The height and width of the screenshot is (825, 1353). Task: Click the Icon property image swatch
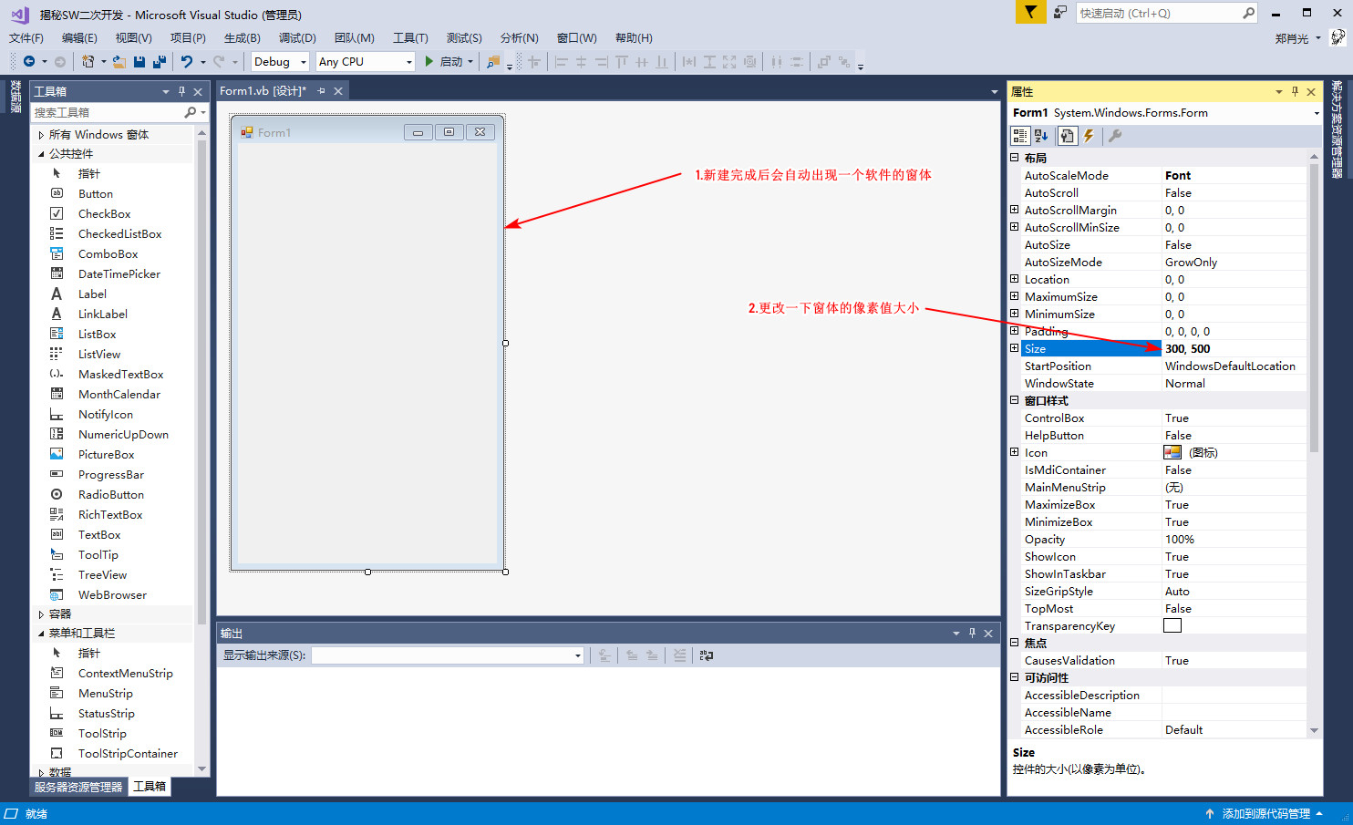click(1172, 452)
